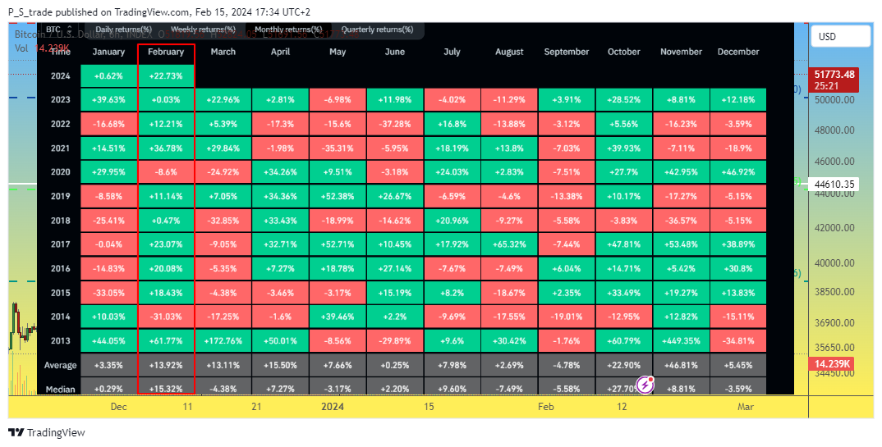
Task: Click the 2013 row label
Action: [x=60, y=341]
